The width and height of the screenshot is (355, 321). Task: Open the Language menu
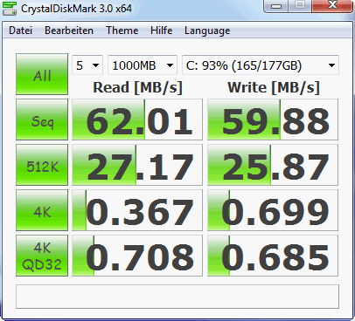click(207, 31)
